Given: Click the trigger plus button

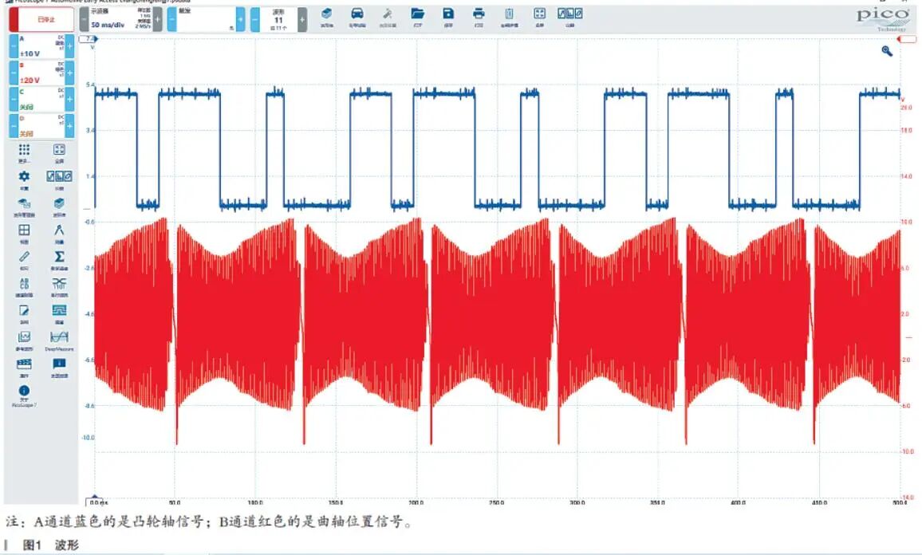Looking at the screenshot, I should tap(241, 19).
